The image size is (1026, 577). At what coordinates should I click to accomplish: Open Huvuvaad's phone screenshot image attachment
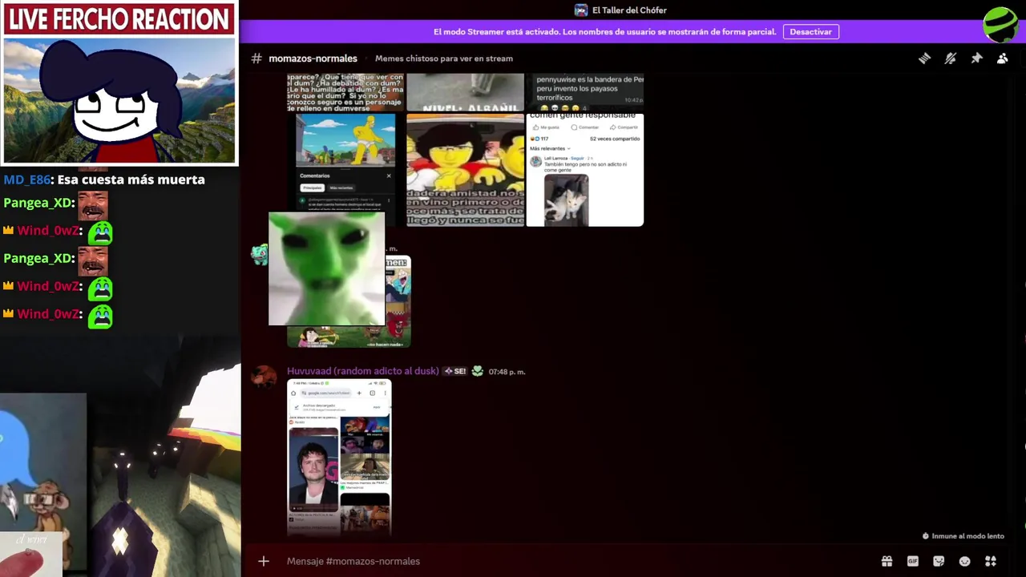pos(339,457)
